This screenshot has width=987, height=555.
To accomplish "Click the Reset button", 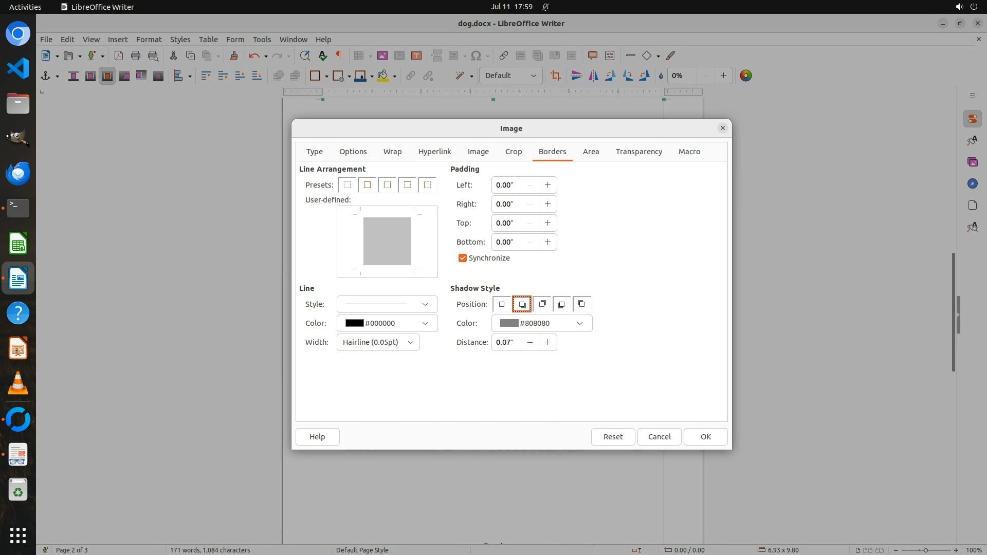I will pyautogui.click(x=612, y=437).
